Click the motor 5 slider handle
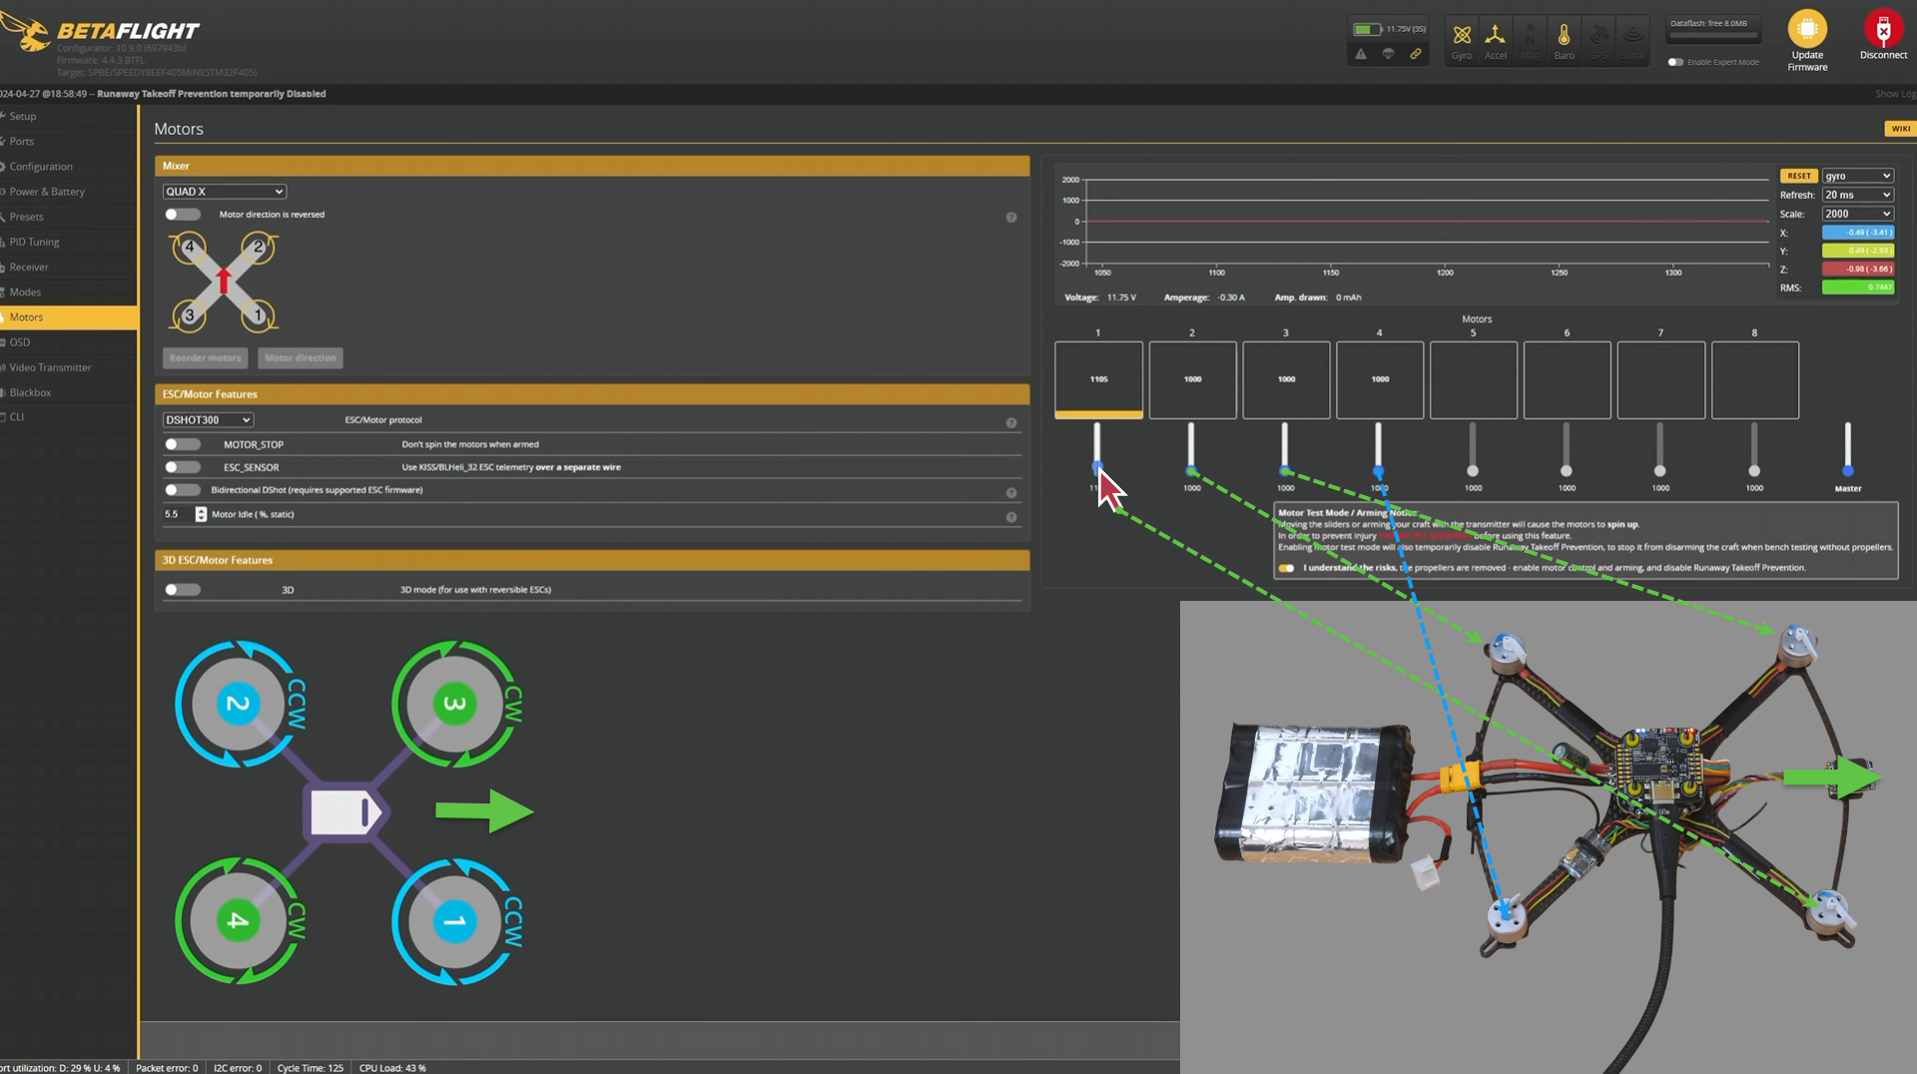Image resolution: width=1917 pixels, height=1074 pixels. 1473,470
